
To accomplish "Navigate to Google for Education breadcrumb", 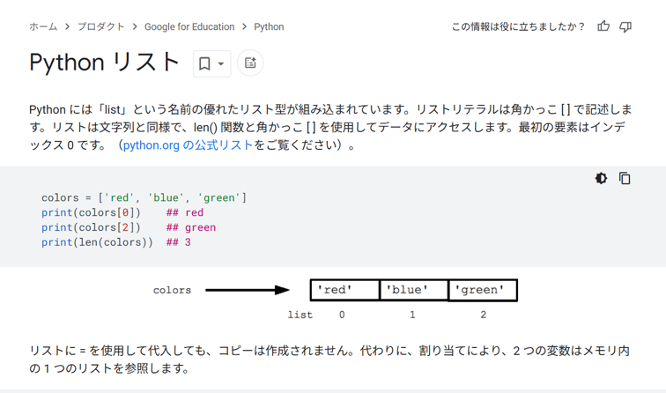I will click(x=189, y=26).
